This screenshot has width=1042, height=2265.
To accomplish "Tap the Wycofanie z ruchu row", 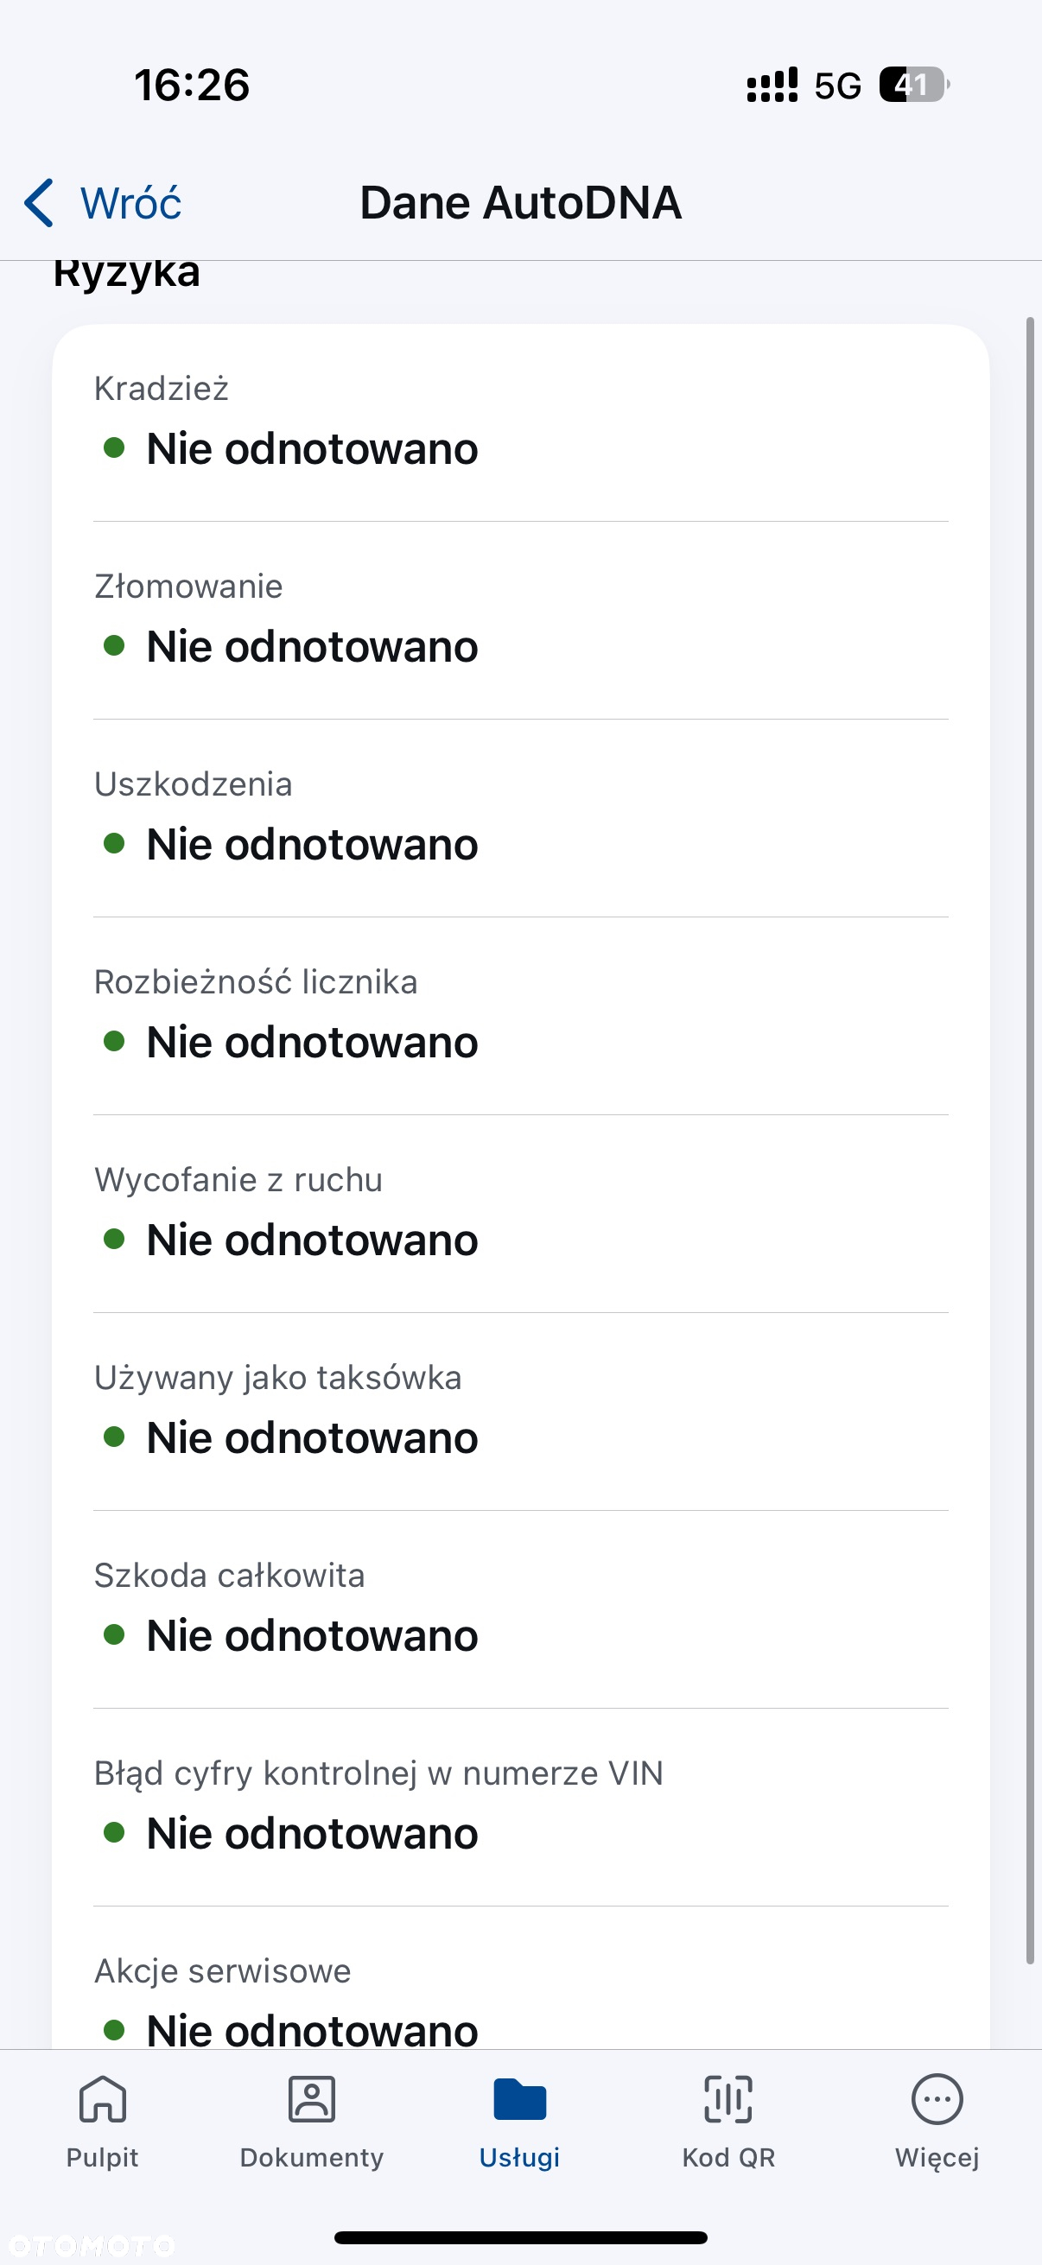I will pos(520,1215).
